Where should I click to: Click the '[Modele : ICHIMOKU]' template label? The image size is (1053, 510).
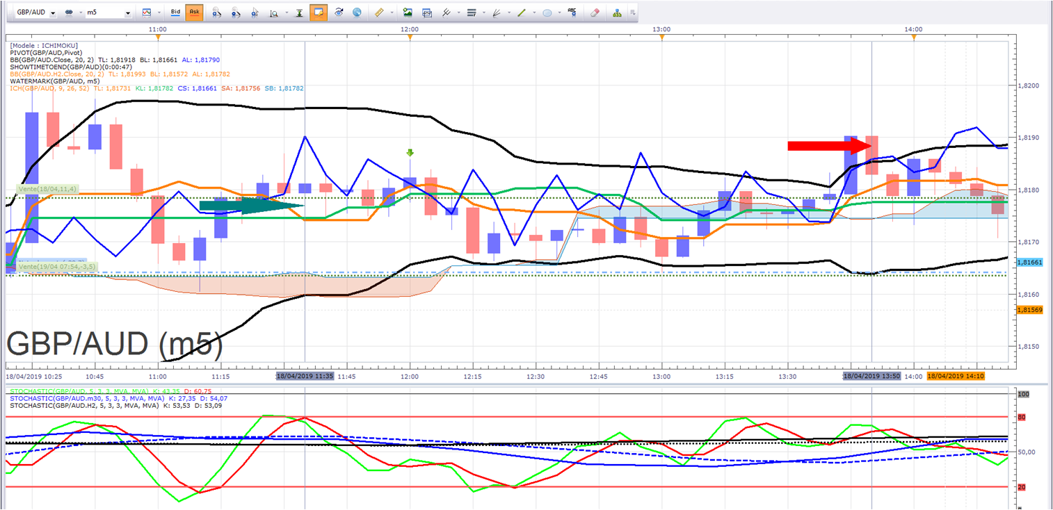coord(43,45)
